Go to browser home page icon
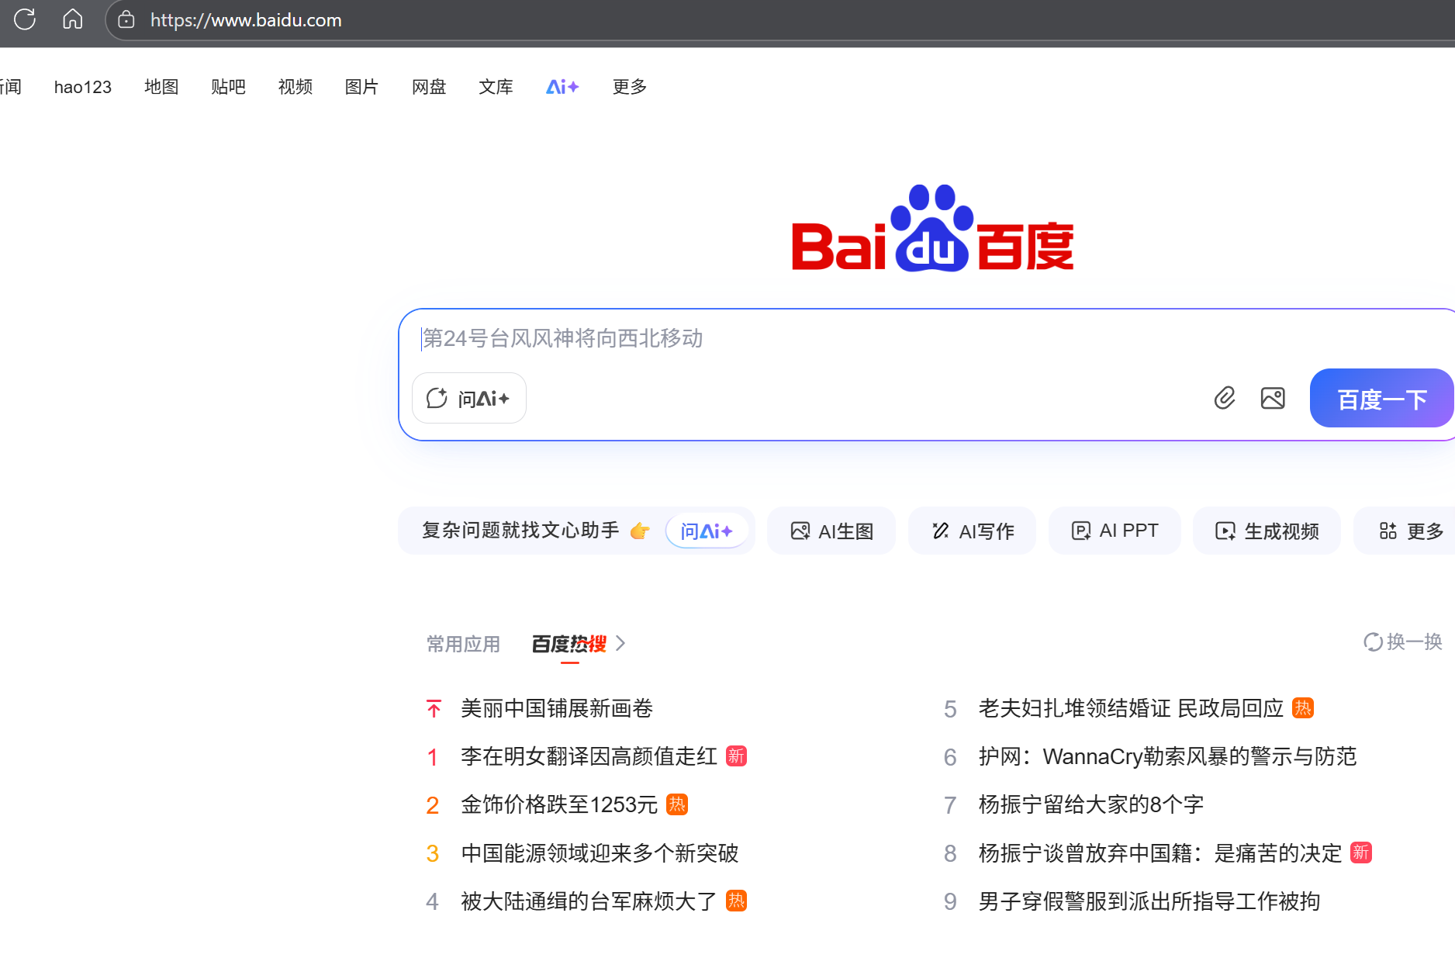 pos(73,19)
